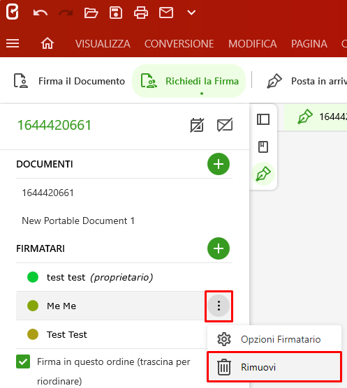Save the document using the floppy disk icon
The width and height of the screenshot is (347, 388).
pyautogui.click(x=116, y=13)
